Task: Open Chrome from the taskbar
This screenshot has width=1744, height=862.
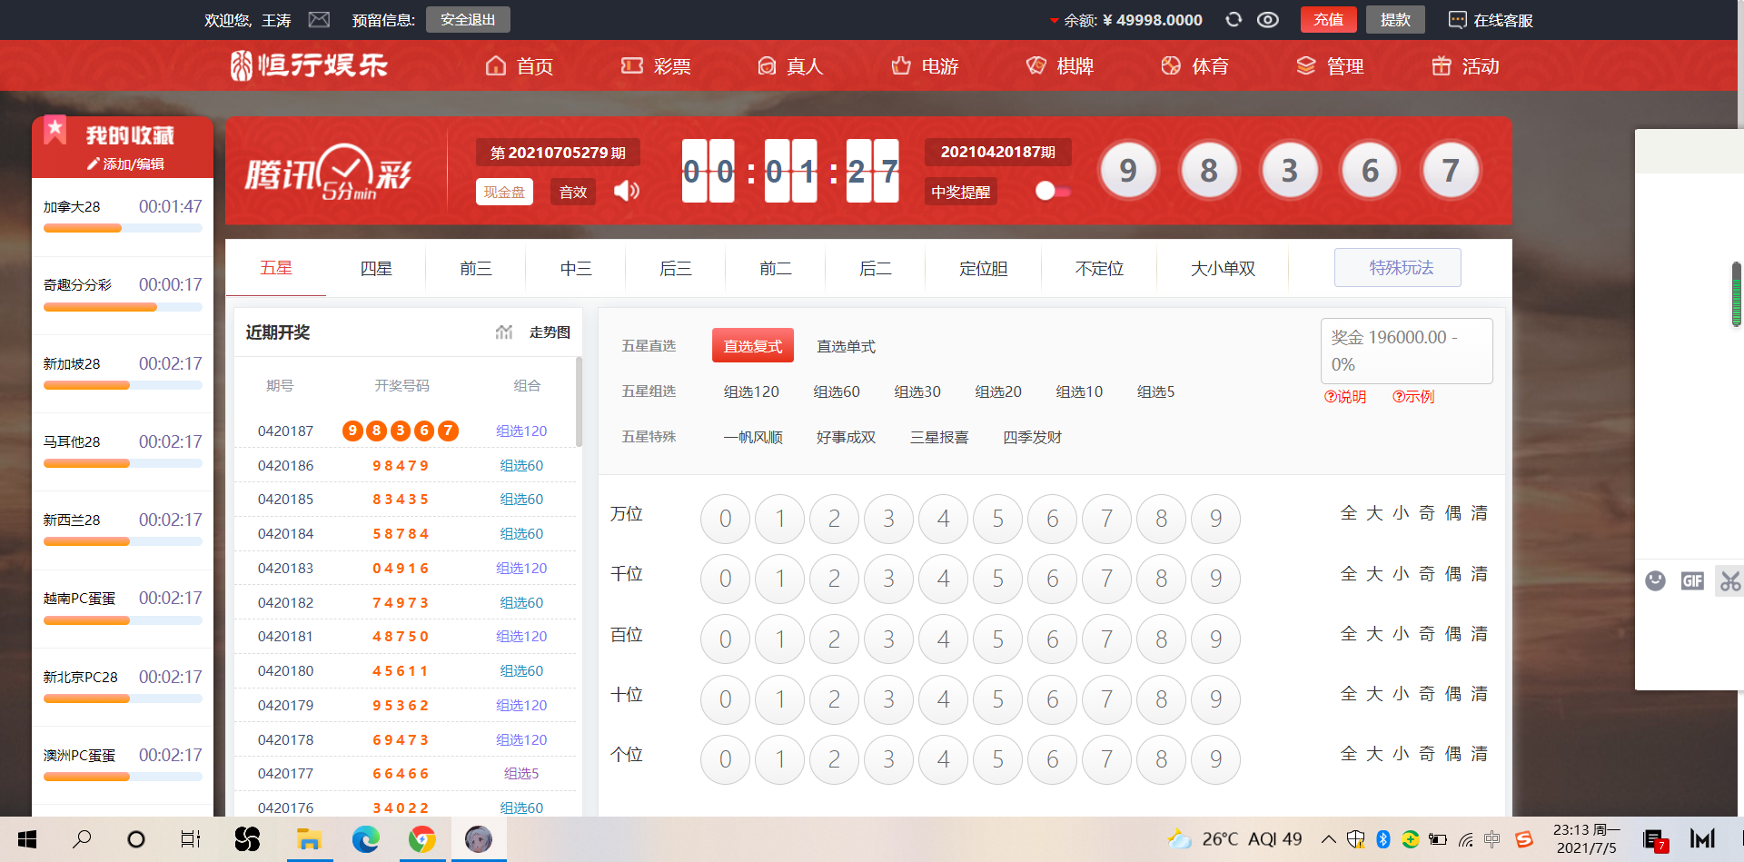Action: (421, 839)
